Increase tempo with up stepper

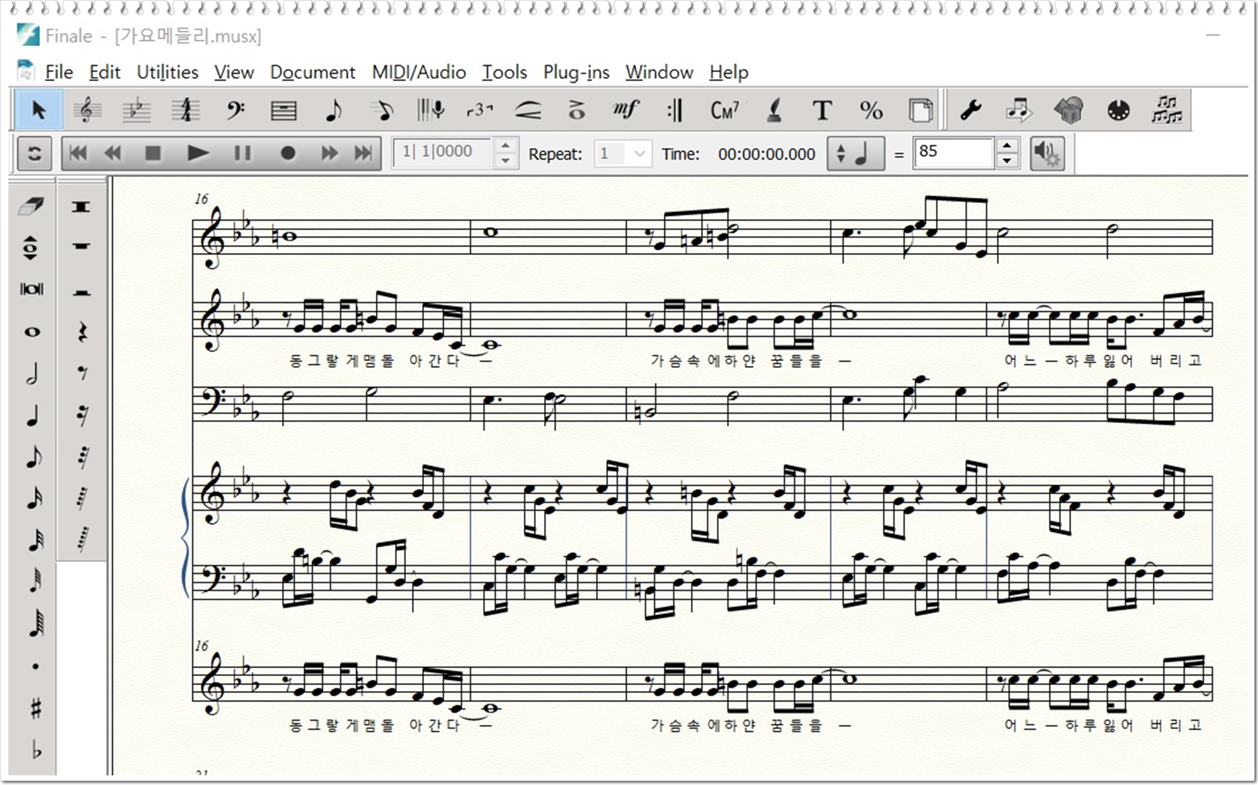(1007, 145)
